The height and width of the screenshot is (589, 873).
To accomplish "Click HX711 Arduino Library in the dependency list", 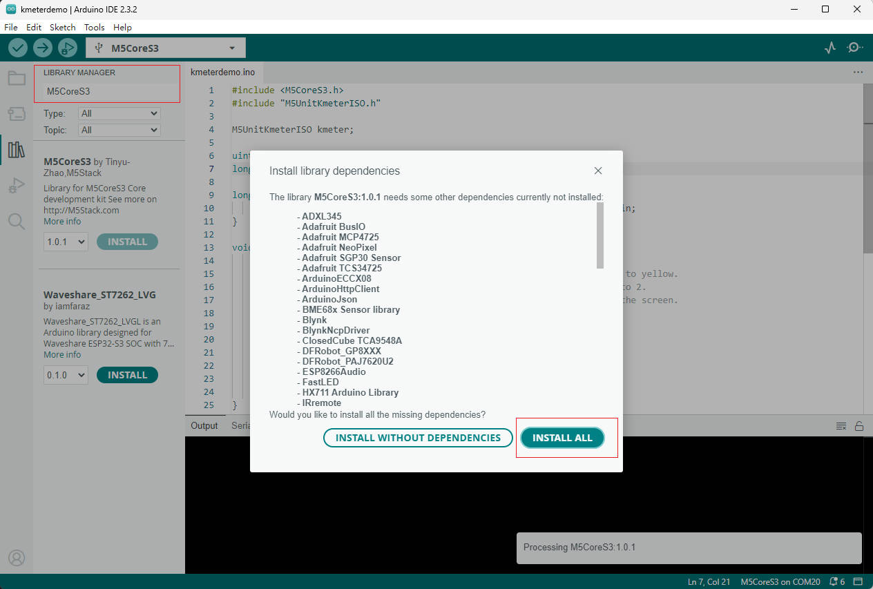I will [x=350, y=392].
